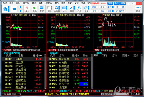Click the 研报 button

click(x=94, y=7)
